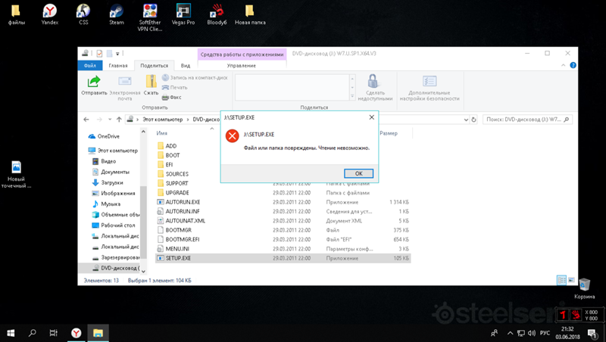The height and width of the screenshot is (342, 606).
Task: Go up one folder level arrow
Action: coord(119,120)
